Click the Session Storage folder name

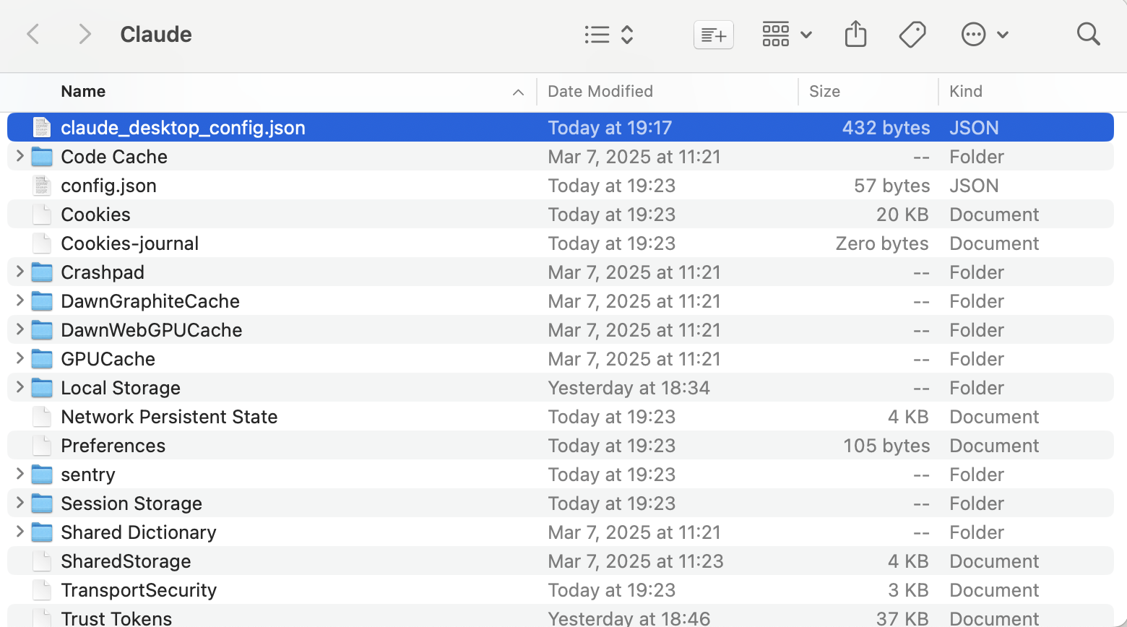click(x=131, y=503)
